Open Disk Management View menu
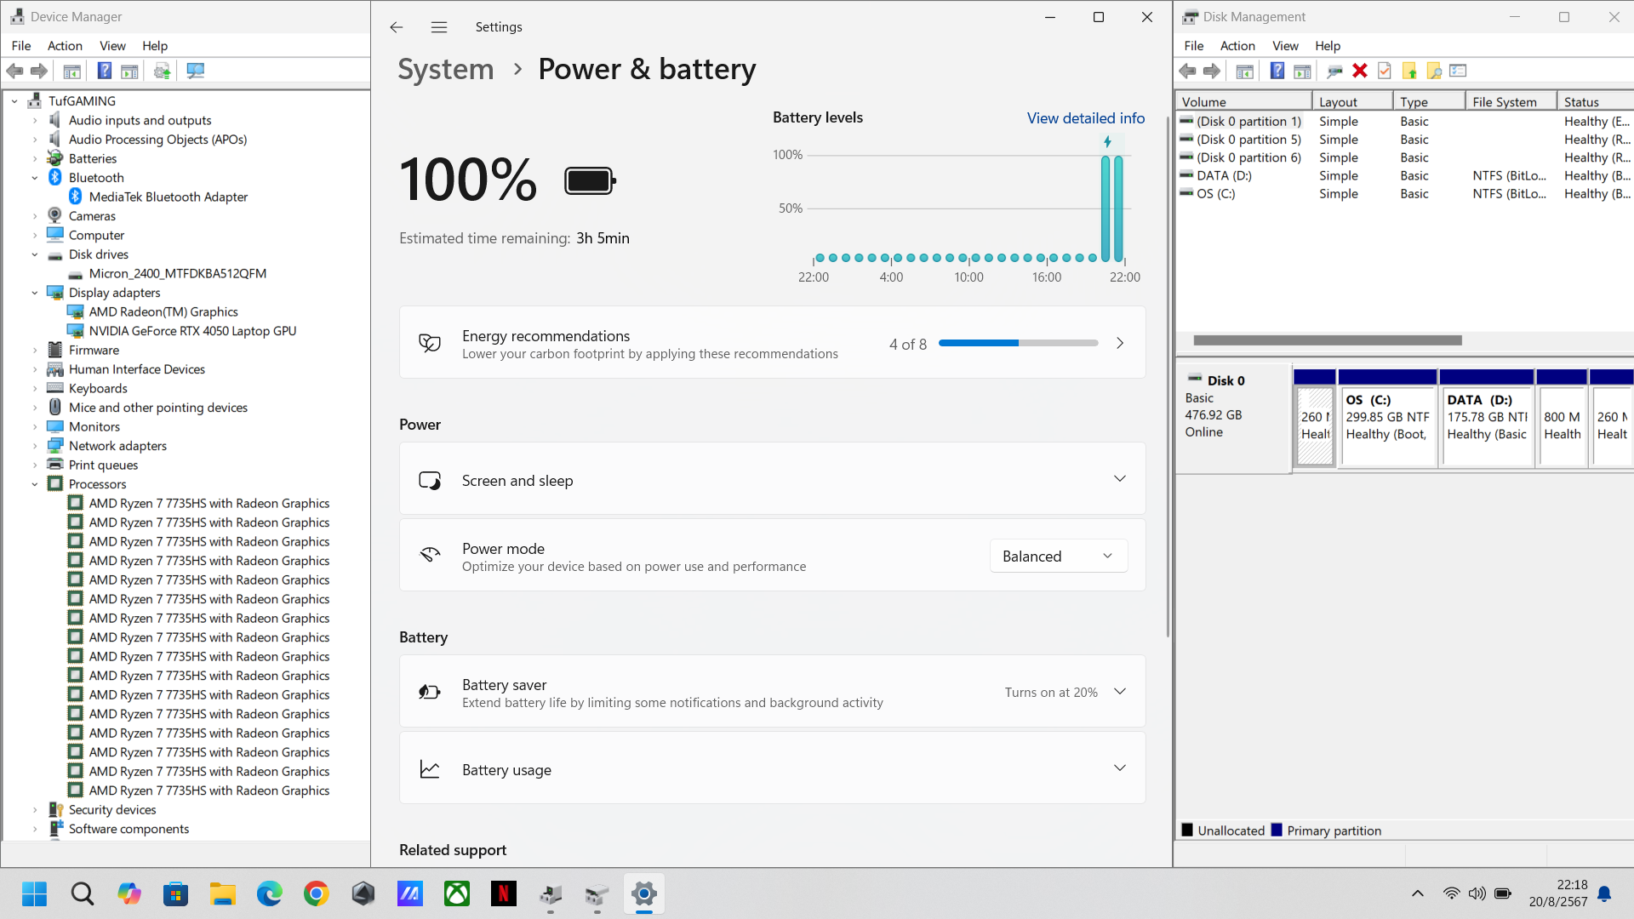Viewport: 1634px width, 919px height. [x=1285, y=46]
